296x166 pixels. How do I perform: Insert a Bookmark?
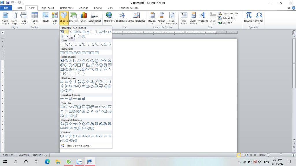pos(121,17)
